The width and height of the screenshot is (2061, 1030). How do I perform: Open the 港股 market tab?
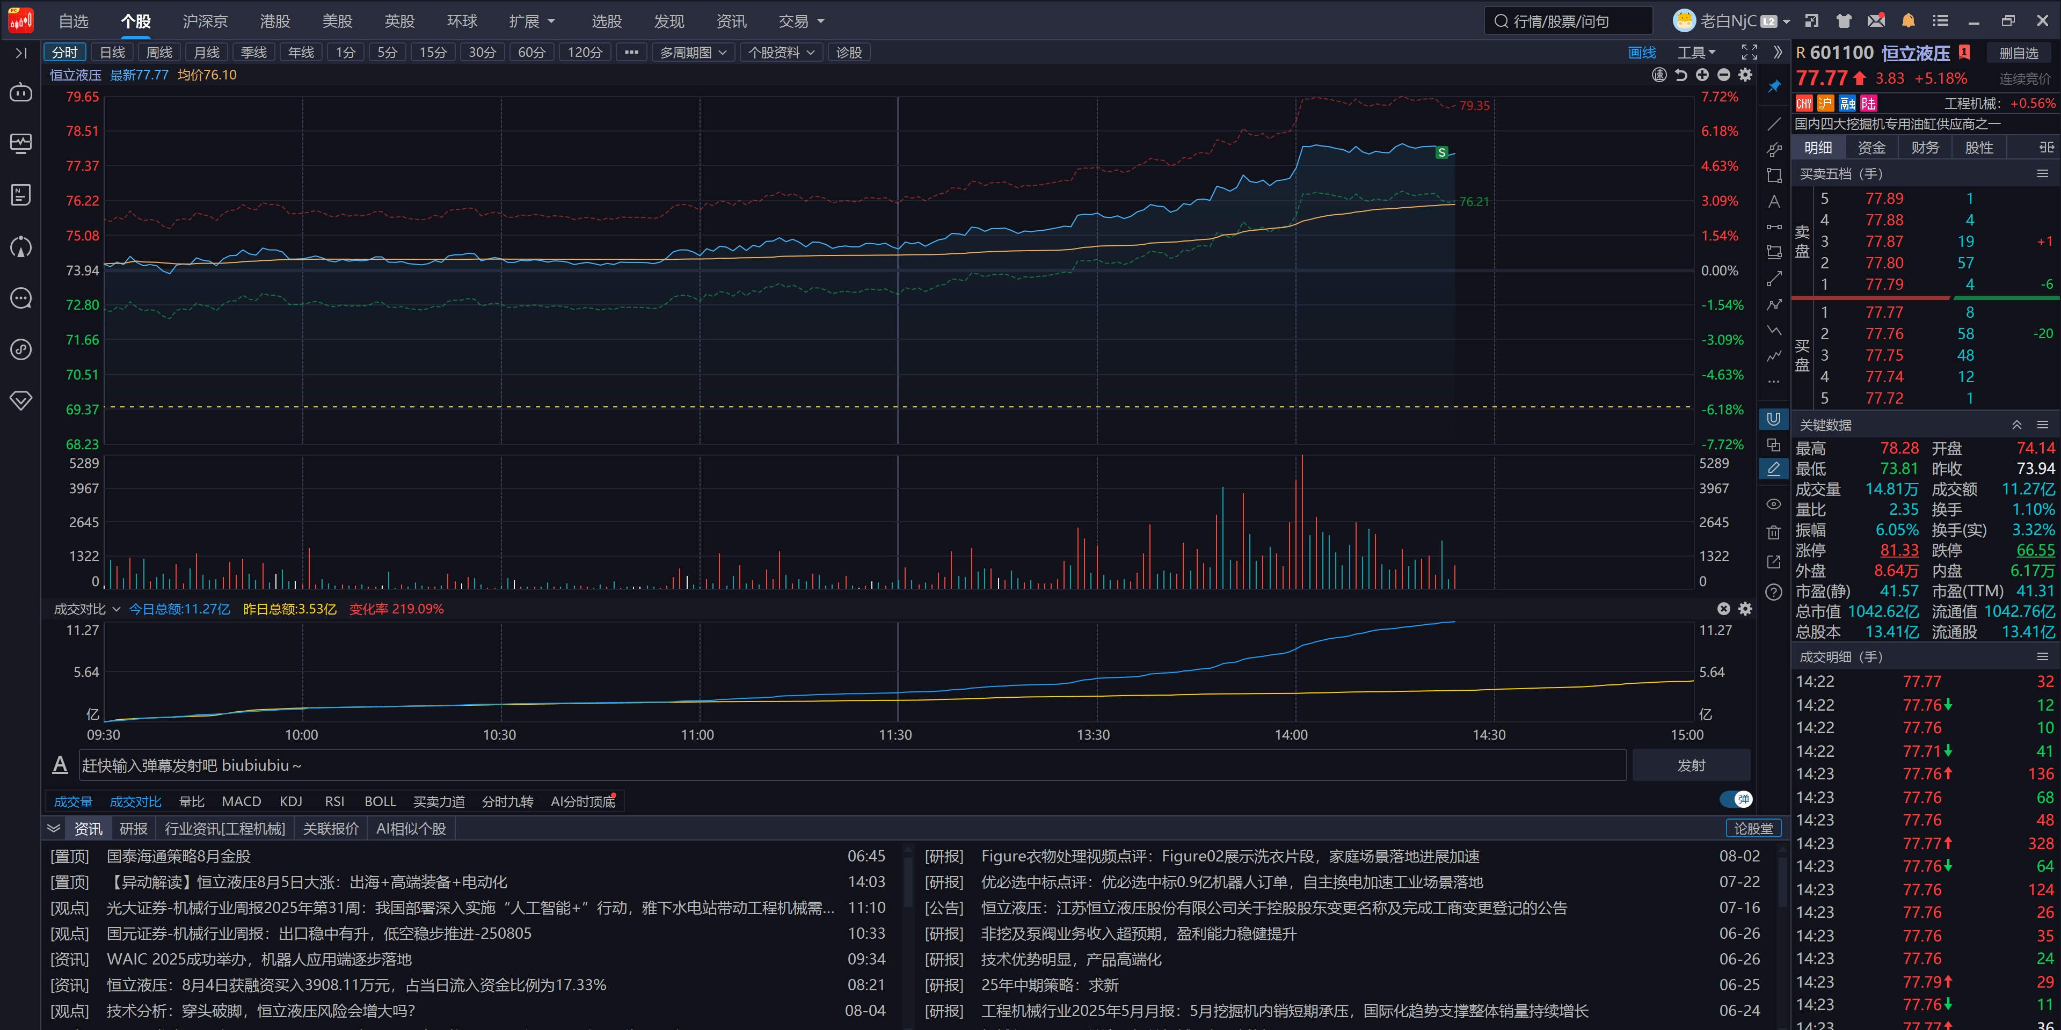(275, 21)
